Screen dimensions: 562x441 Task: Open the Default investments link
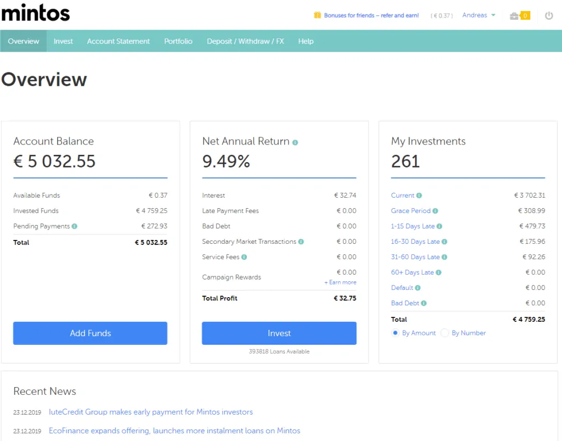[x=402, y=288]
